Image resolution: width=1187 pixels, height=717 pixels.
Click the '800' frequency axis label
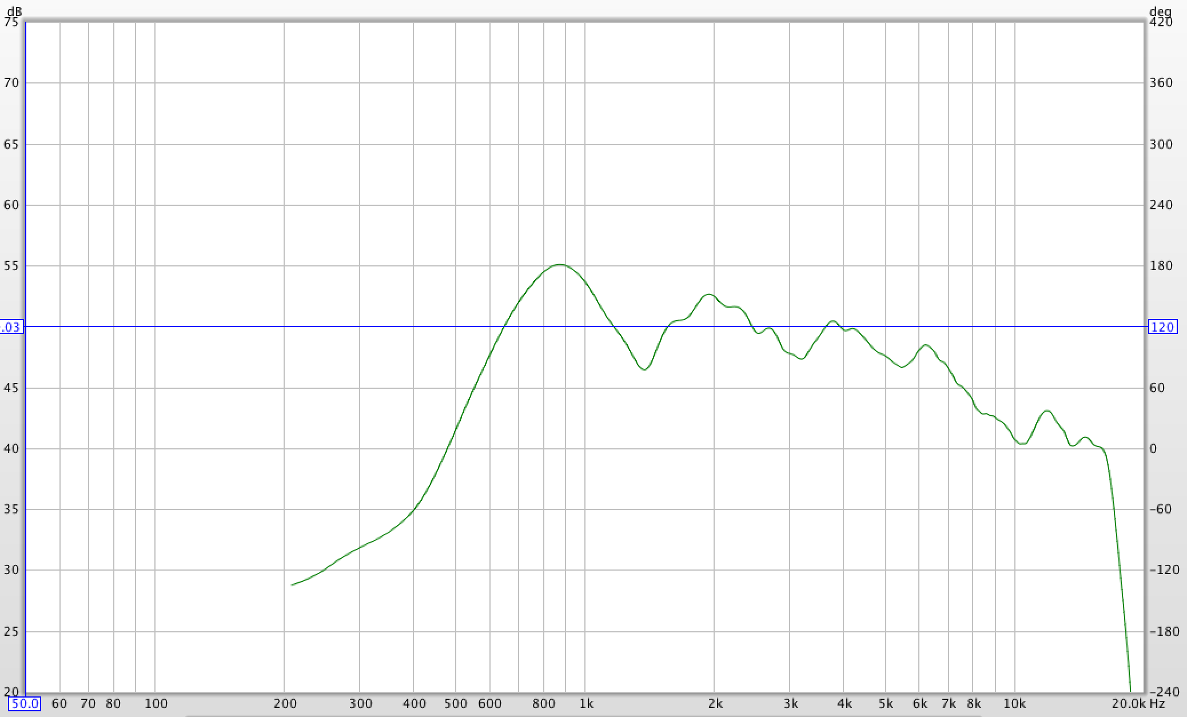click(x=544, y=703)
